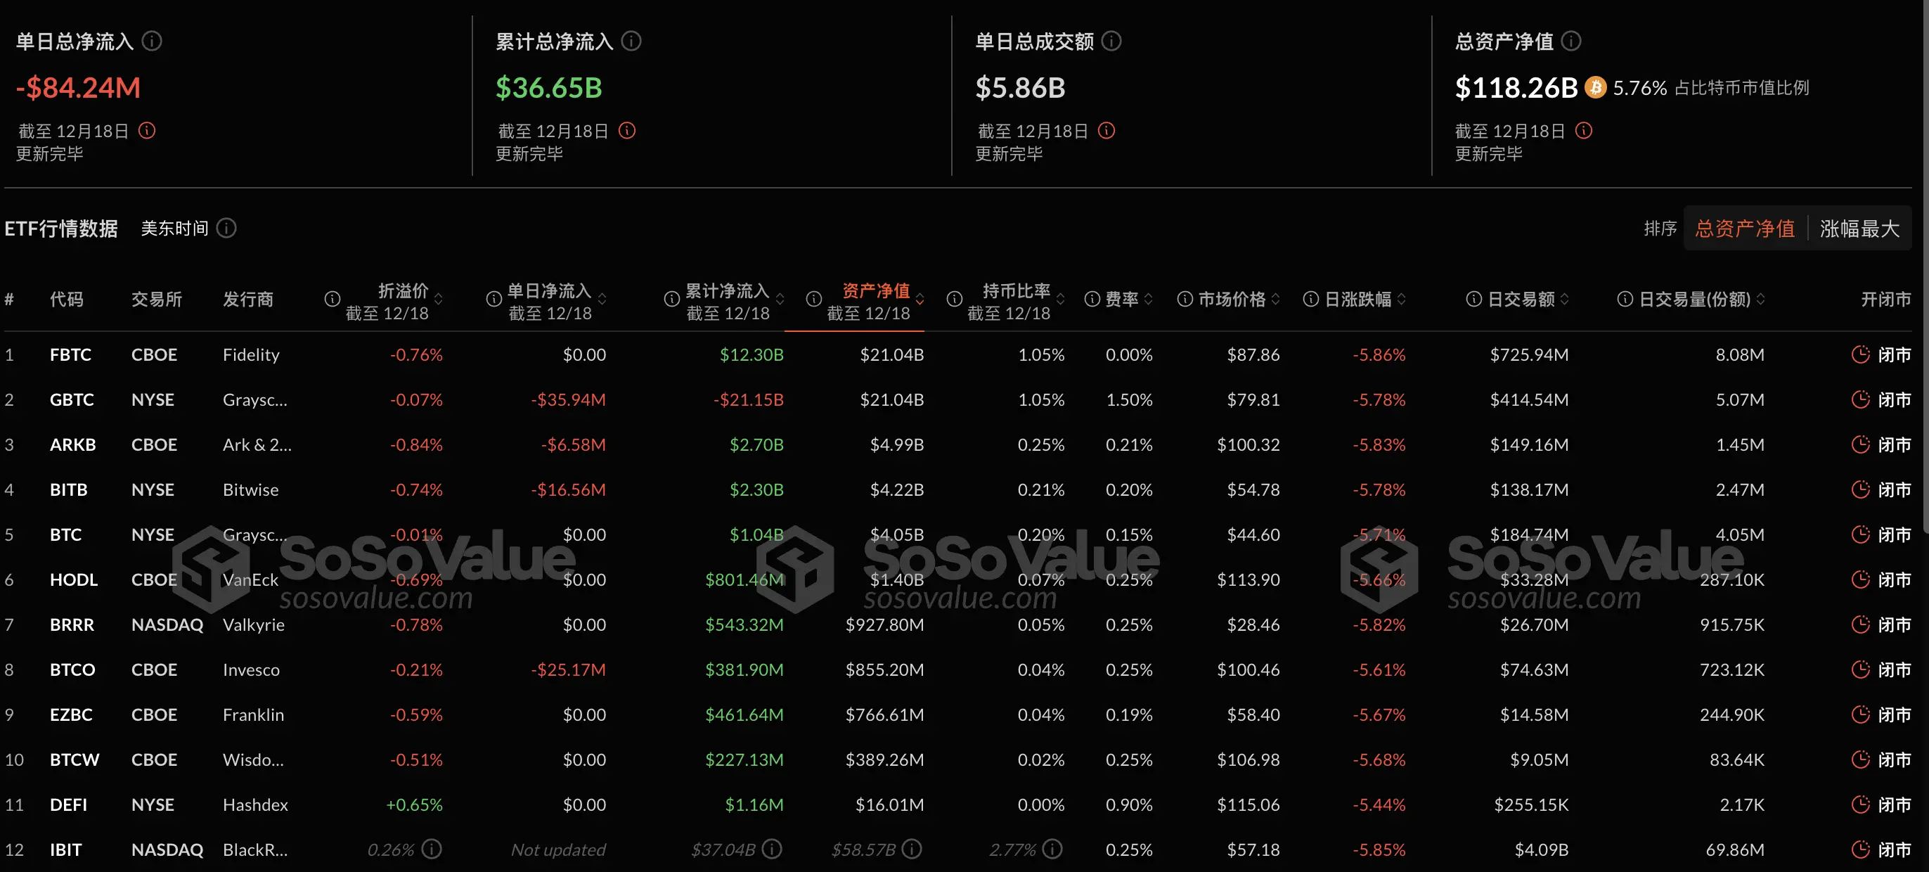The width and height of the screenshot is (1929, 872).
Task: Click the 代码 column header
Action: click(x=67, y=299)
